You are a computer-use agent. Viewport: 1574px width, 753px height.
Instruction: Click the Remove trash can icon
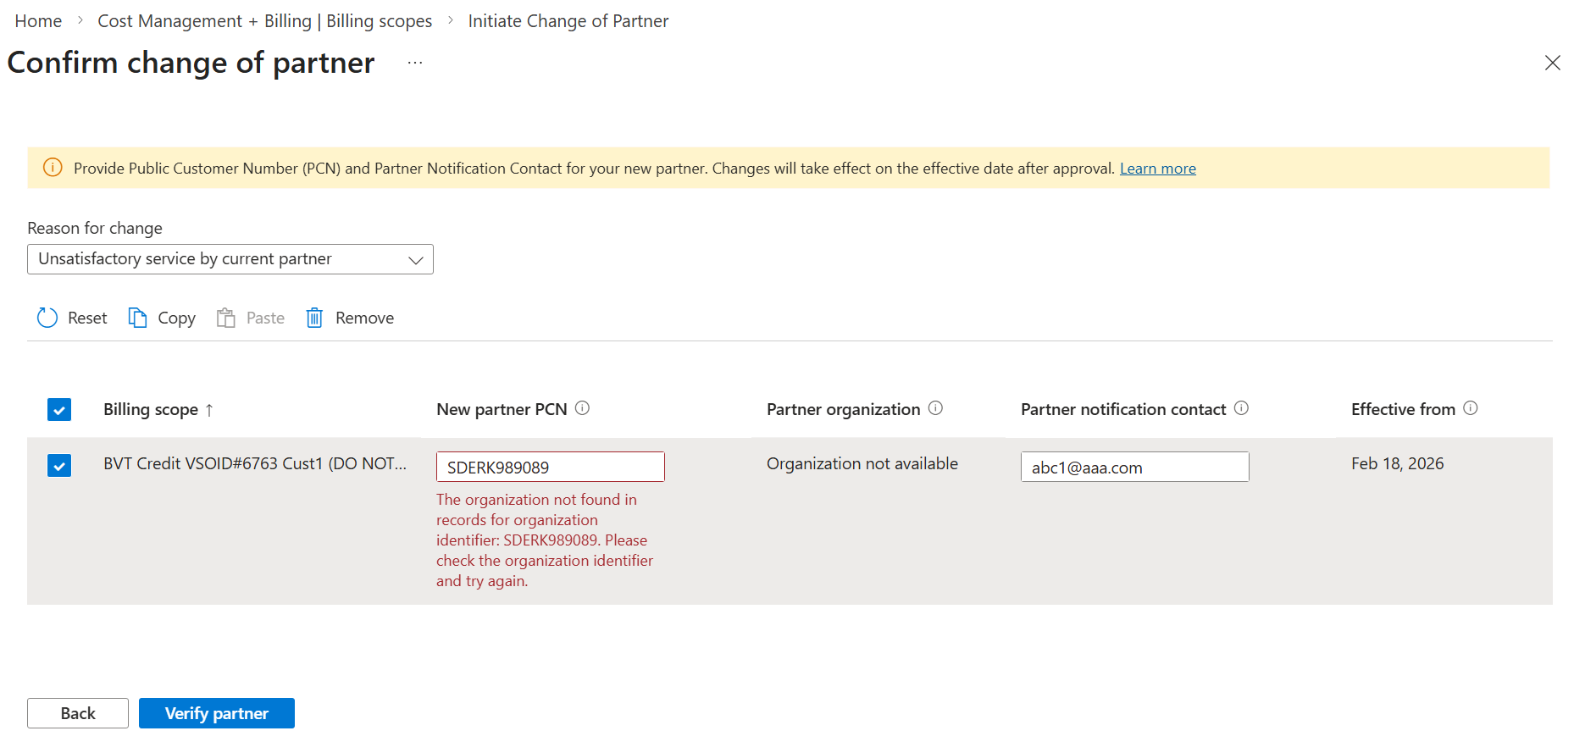tap(314, 318)
